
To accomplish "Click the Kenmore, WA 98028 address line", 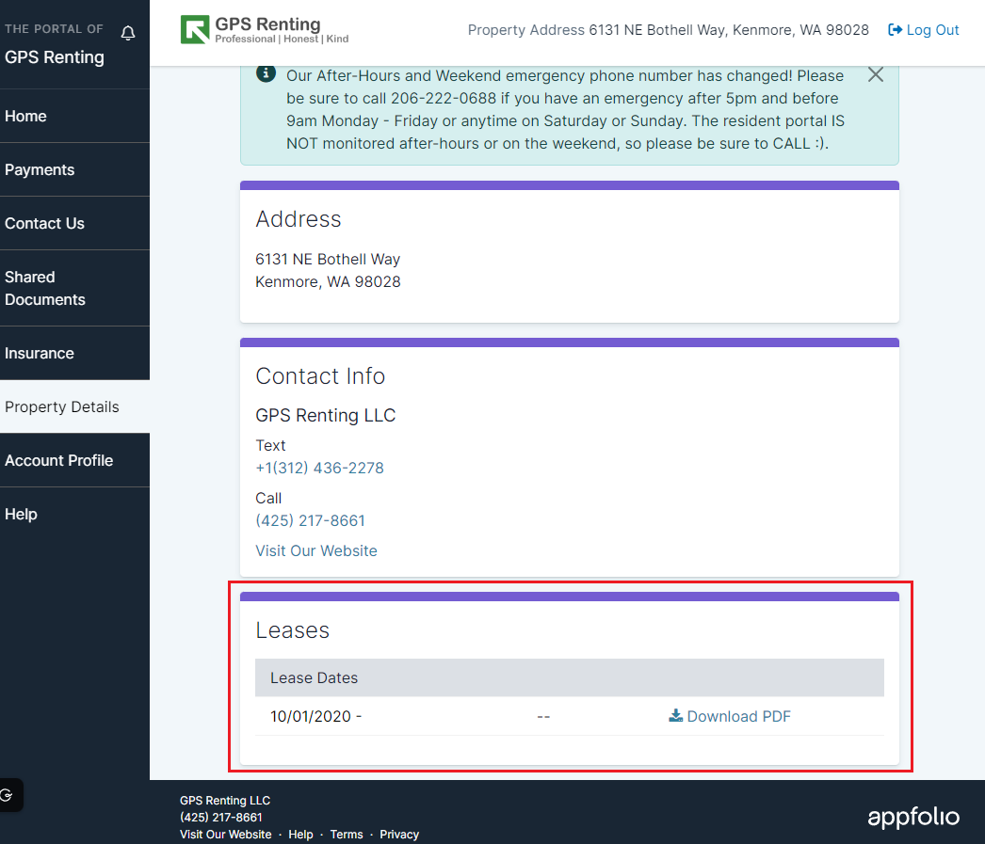I will pyautogui.click(x=328, y=281).
